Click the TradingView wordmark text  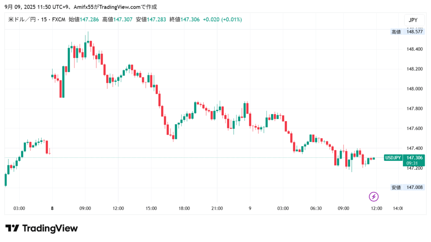pos(50,229)
